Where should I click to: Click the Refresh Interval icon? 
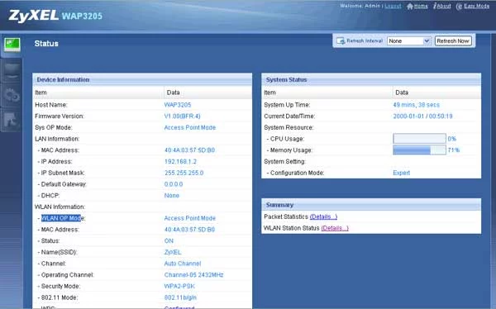click(341, 41)
